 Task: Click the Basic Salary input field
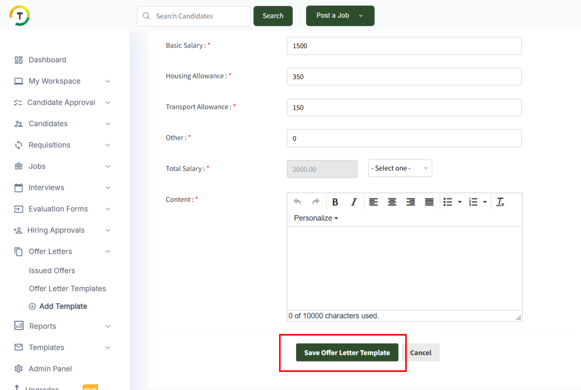coord(404,46)
